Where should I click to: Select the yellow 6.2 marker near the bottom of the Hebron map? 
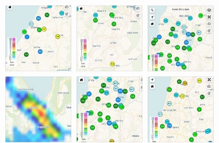[112, 64]
